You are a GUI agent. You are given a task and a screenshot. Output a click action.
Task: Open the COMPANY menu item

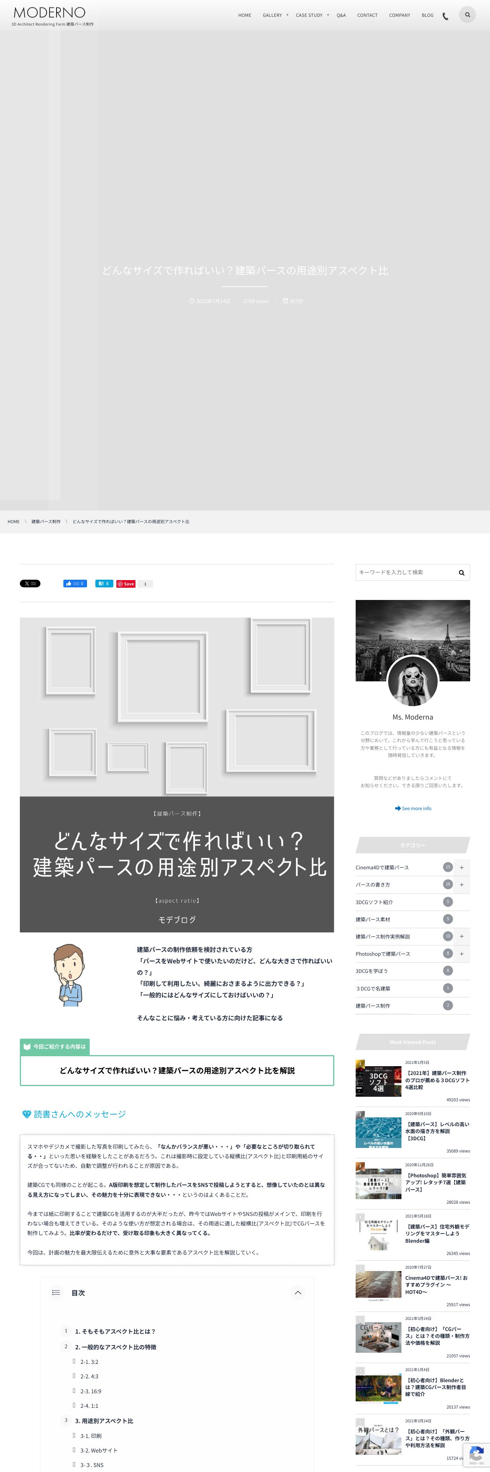(x=399, y=15)
